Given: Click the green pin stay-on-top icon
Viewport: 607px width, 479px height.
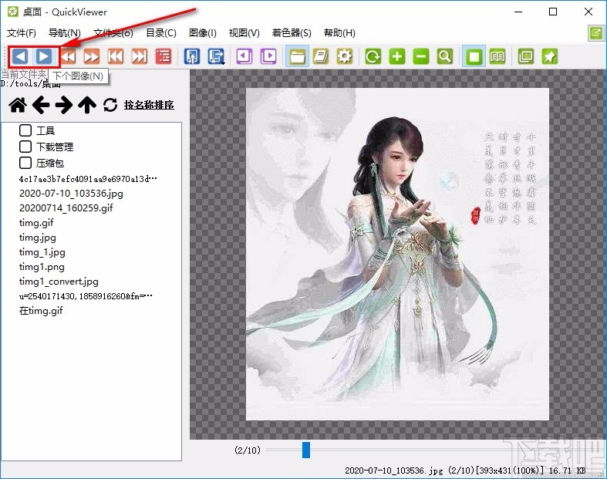Looking at the screenshot, I should click(550, 56).
